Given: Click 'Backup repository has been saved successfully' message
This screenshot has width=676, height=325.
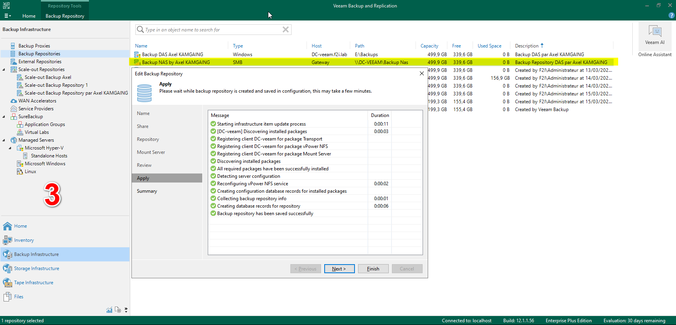Looking at the screenshot, I should pyautogui.click(x=265, y=214).
